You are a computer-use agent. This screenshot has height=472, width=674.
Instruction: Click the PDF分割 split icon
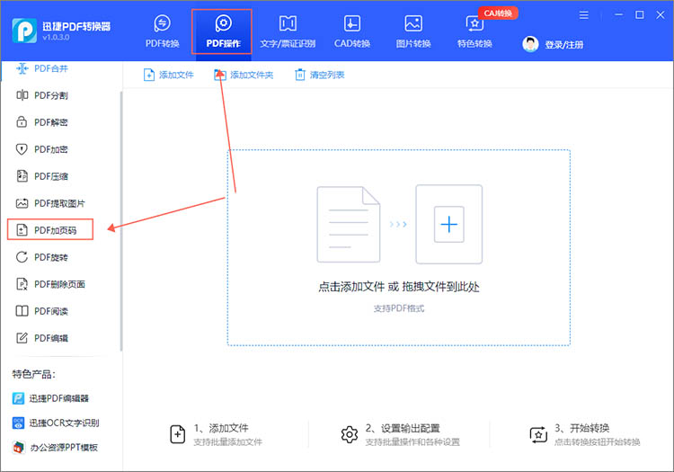22,95
